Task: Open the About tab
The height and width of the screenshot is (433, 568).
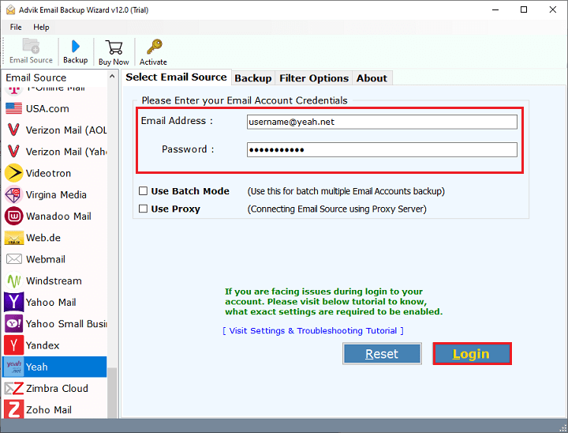Action: [x=372, y=78]
